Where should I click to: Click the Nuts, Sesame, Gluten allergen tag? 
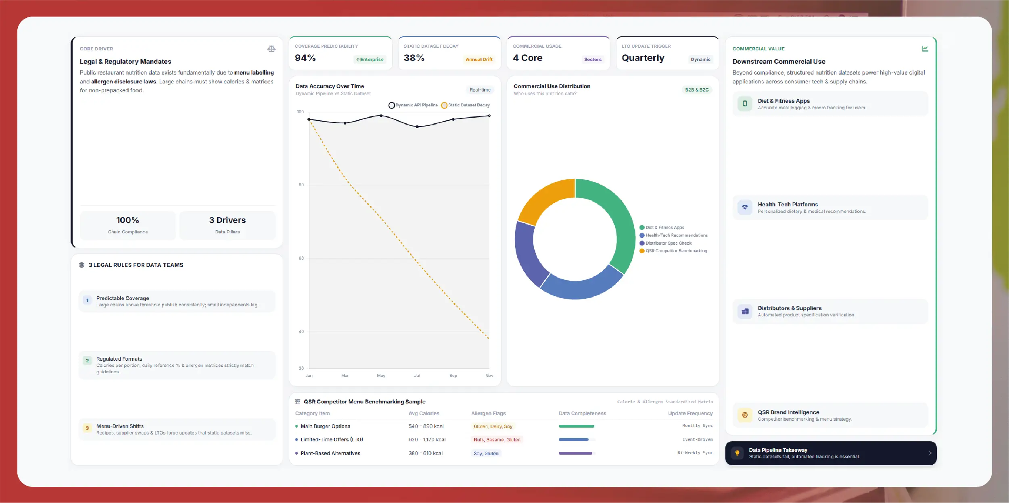point(497,440)
